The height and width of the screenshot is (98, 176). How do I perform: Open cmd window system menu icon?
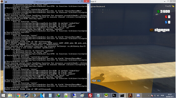pyautogui.click(x=6, y=2)
